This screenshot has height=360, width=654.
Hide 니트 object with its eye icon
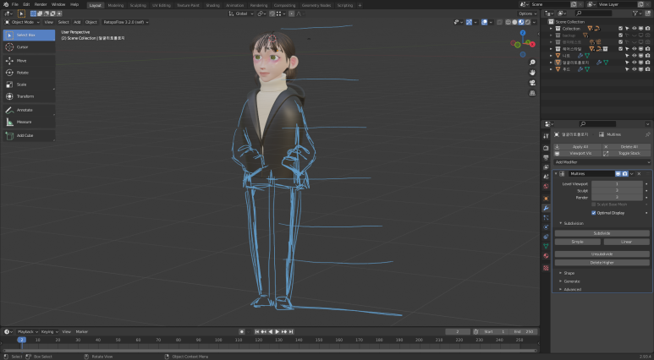click(x=634, y=56)
